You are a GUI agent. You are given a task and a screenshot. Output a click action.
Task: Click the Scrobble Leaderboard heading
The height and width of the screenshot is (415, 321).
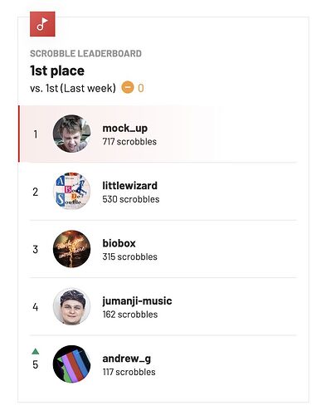pos(85,53)
